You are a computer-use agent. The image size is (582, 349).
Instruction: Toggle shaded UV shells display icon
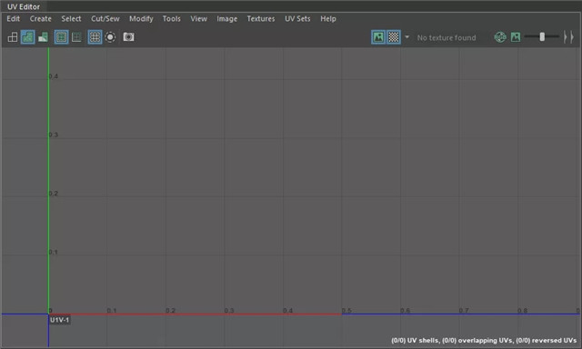coord(28,37)
